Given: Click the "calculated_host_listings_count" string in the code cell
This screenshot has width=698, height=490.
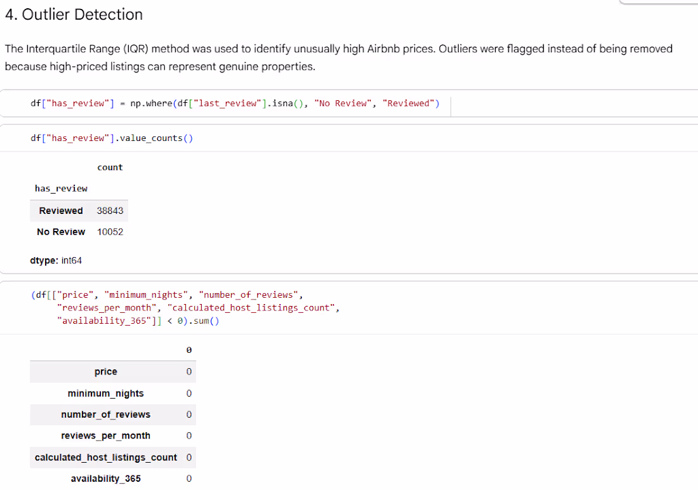Looking at the screenshot, I should click(251, 308).
